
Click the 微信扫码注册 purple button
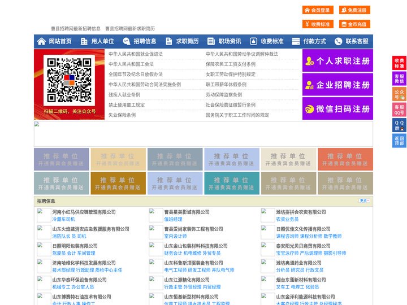pos(337,108)
